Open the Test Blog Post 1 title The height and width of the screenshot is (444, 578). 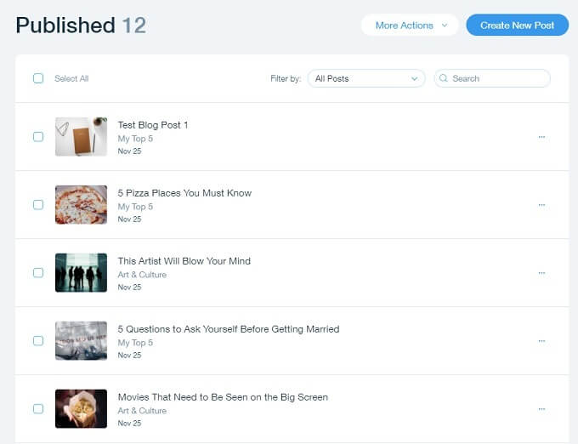click(153, 125)
